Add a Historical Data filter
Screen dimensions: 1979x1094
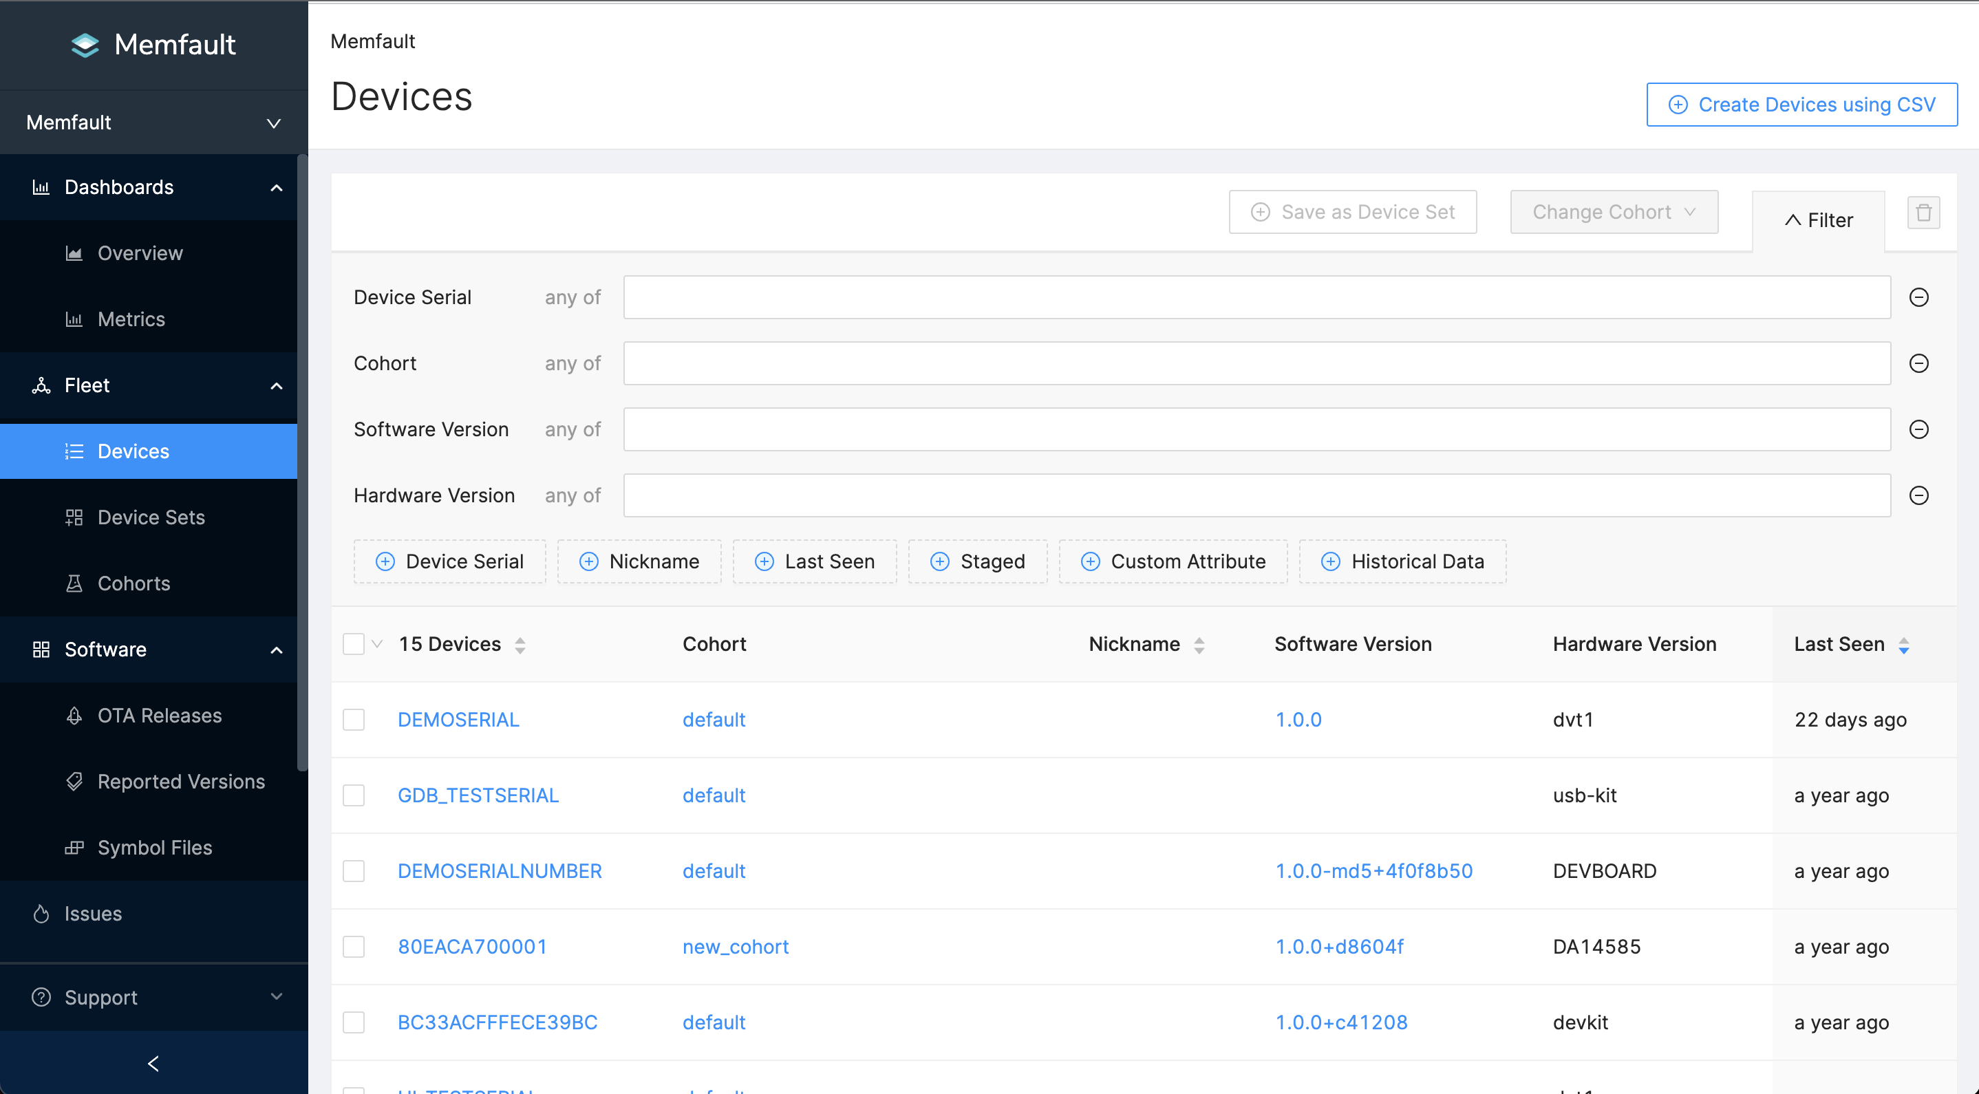[x=1403, y=561]
